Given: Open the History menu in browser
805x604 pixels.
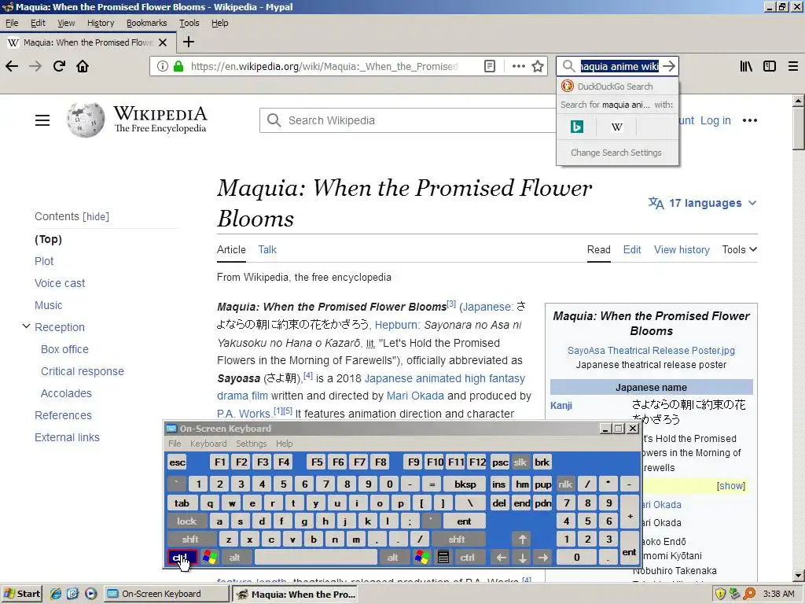Looking at the screenshot, I should pos(101,23).
